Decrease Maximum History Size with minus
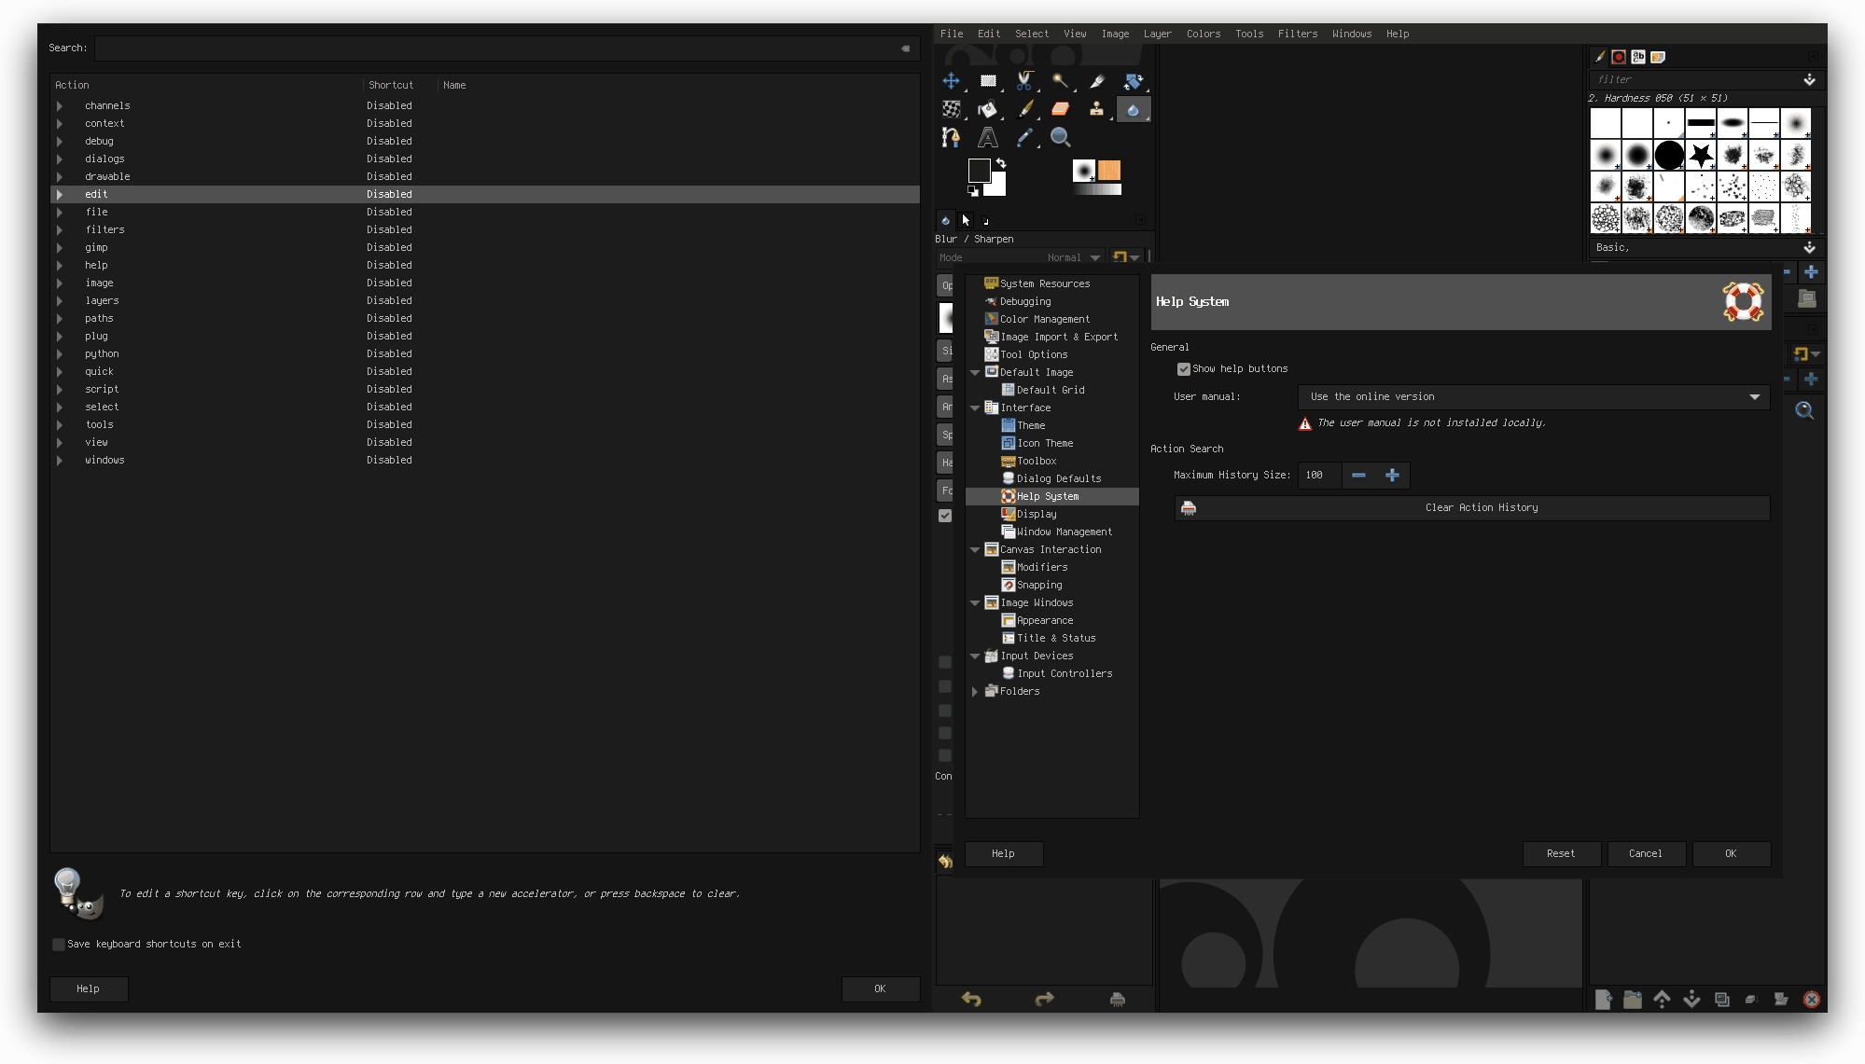Screen dimensions: 1865x1064 click(1358, 476)
